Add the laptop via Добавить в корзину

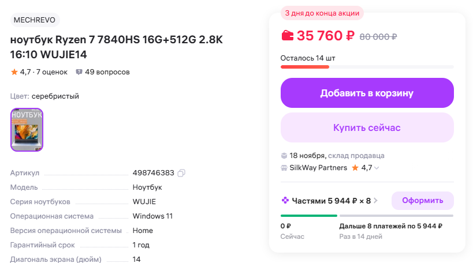(367, 93)
